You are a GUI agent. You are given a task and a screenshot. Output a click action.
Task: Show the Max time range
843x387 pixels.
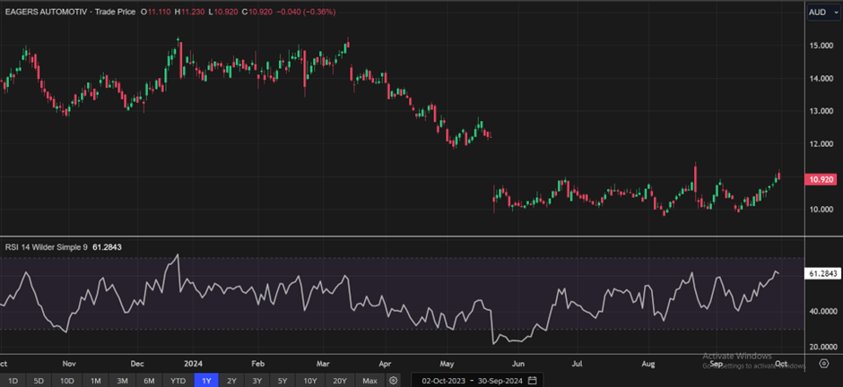pyautogui.click(x=369, y=381)
